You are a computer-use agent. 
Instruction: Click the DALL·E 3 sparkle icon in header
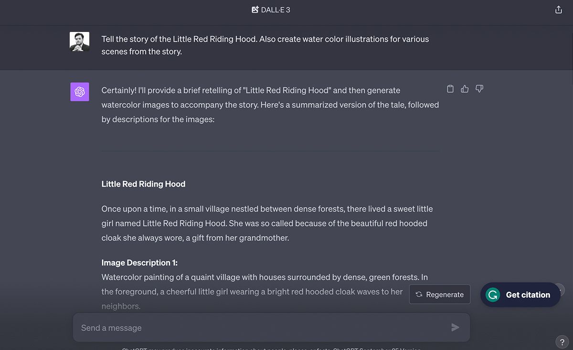[255, 9]
